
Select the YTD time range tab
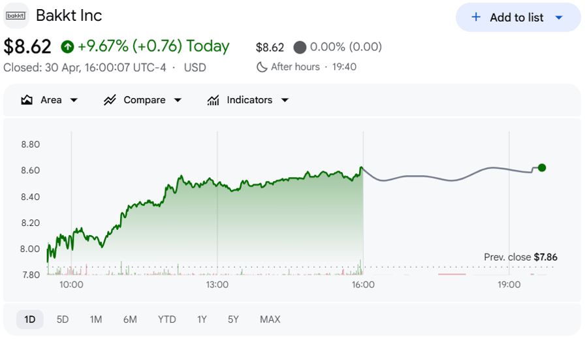coord(166,319)
